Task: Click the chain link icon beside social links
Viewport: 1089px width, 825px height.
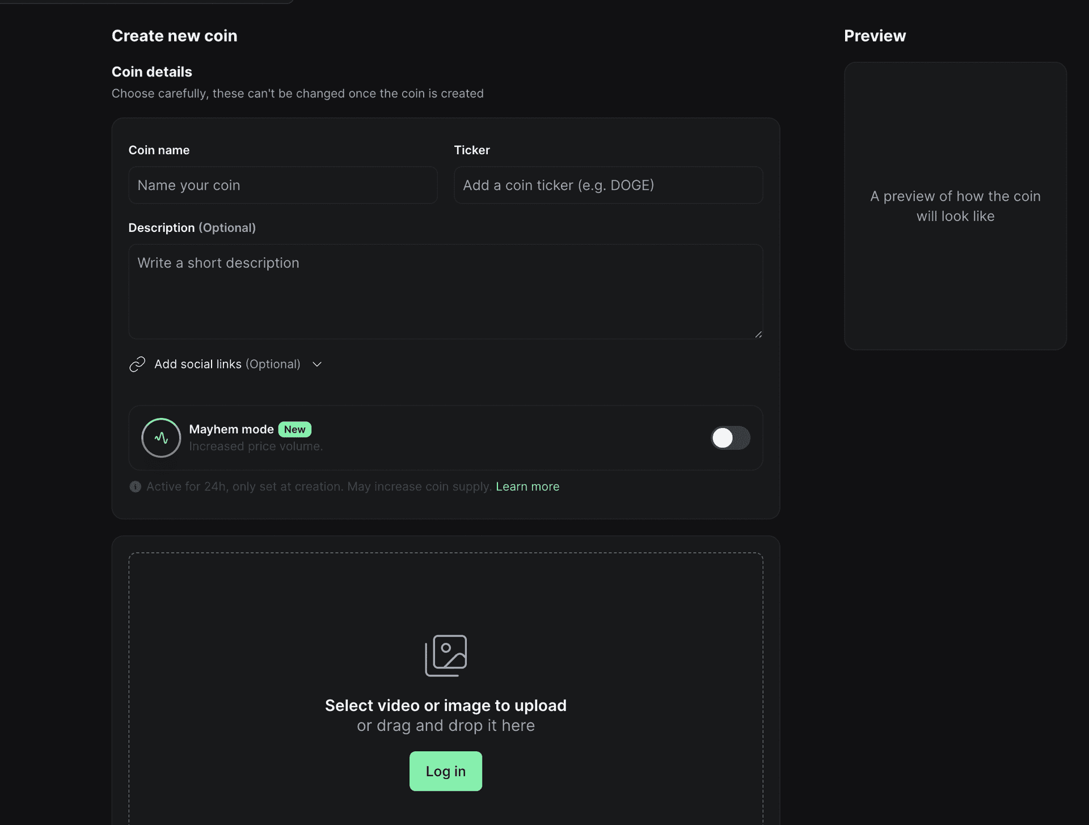Action: point(137,364)
